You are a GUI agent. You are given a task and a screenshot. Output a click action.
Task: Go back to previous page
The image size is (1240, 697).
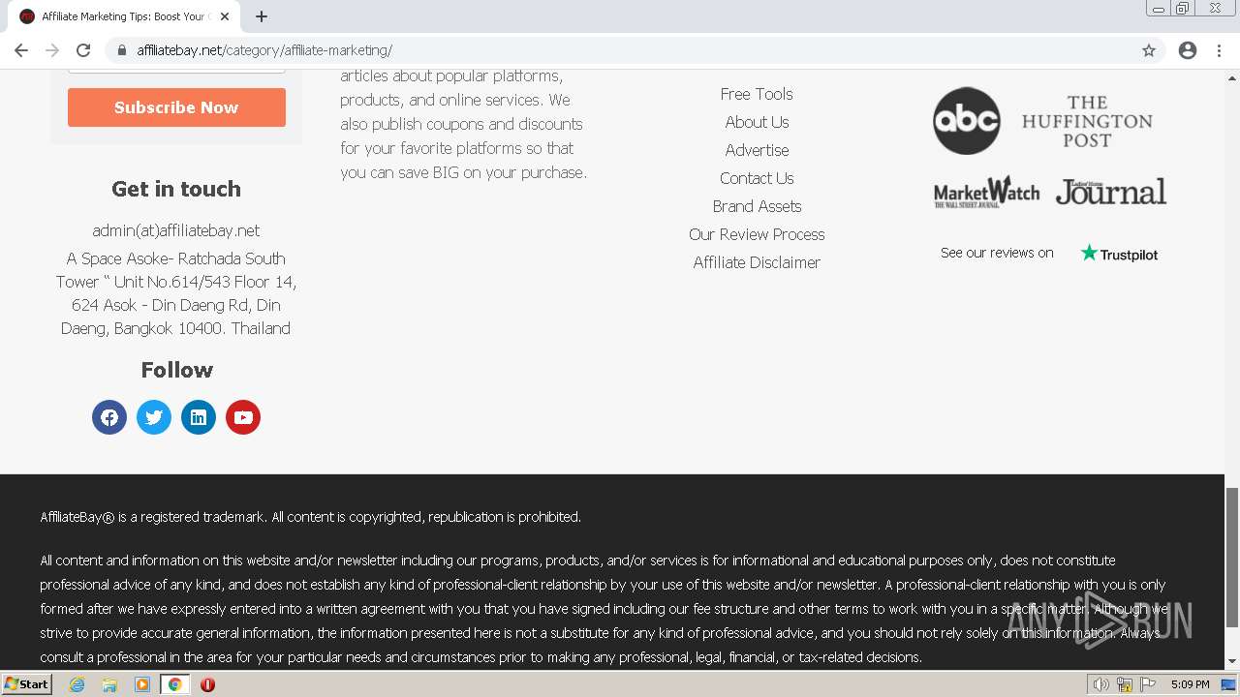pyautogui.click(x=21, y=50)
